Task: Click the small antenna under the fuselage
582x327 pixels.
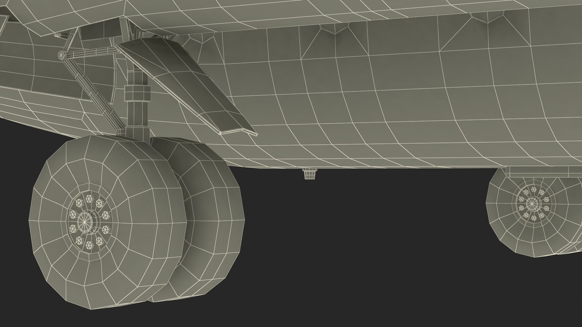Action: coord(310,174)
